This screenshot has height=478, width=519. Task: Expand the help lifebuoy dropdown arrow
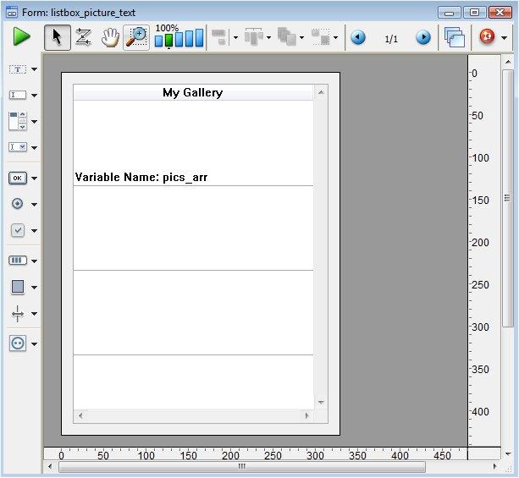pyautogui.click(x=505, y=39)
